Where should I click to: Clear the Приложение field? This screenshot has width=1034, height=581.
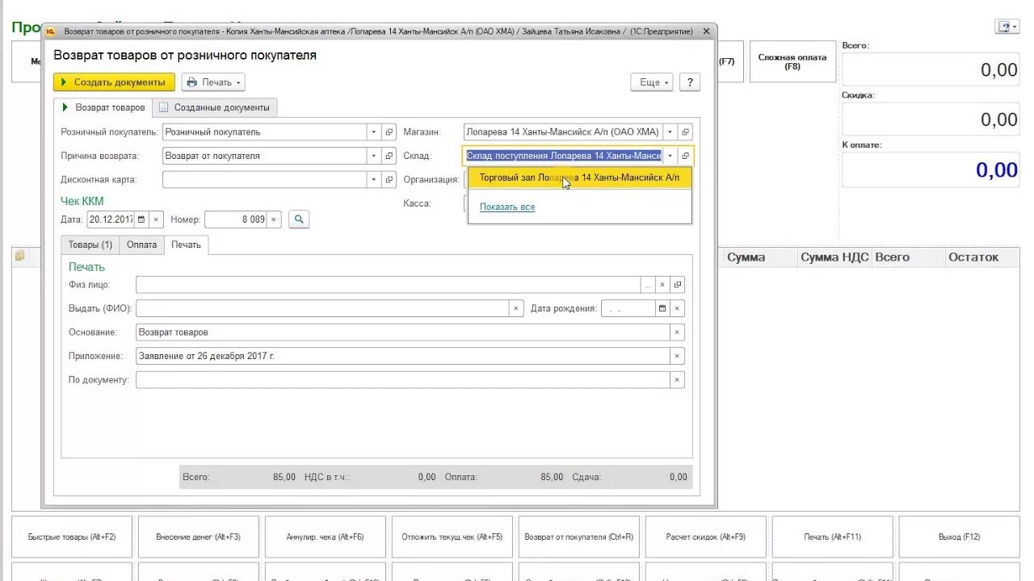point(678,356)
